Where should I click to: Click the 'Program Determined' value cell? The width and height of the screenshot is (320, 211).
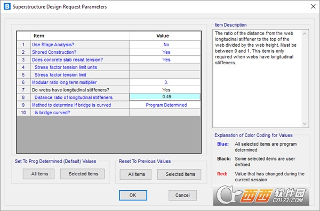(165, 105)
